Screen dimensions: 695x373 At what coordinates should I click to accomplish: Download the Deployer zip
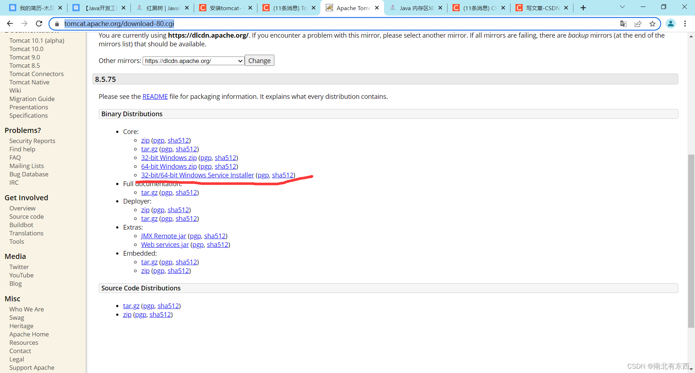[x=145, y=210]
